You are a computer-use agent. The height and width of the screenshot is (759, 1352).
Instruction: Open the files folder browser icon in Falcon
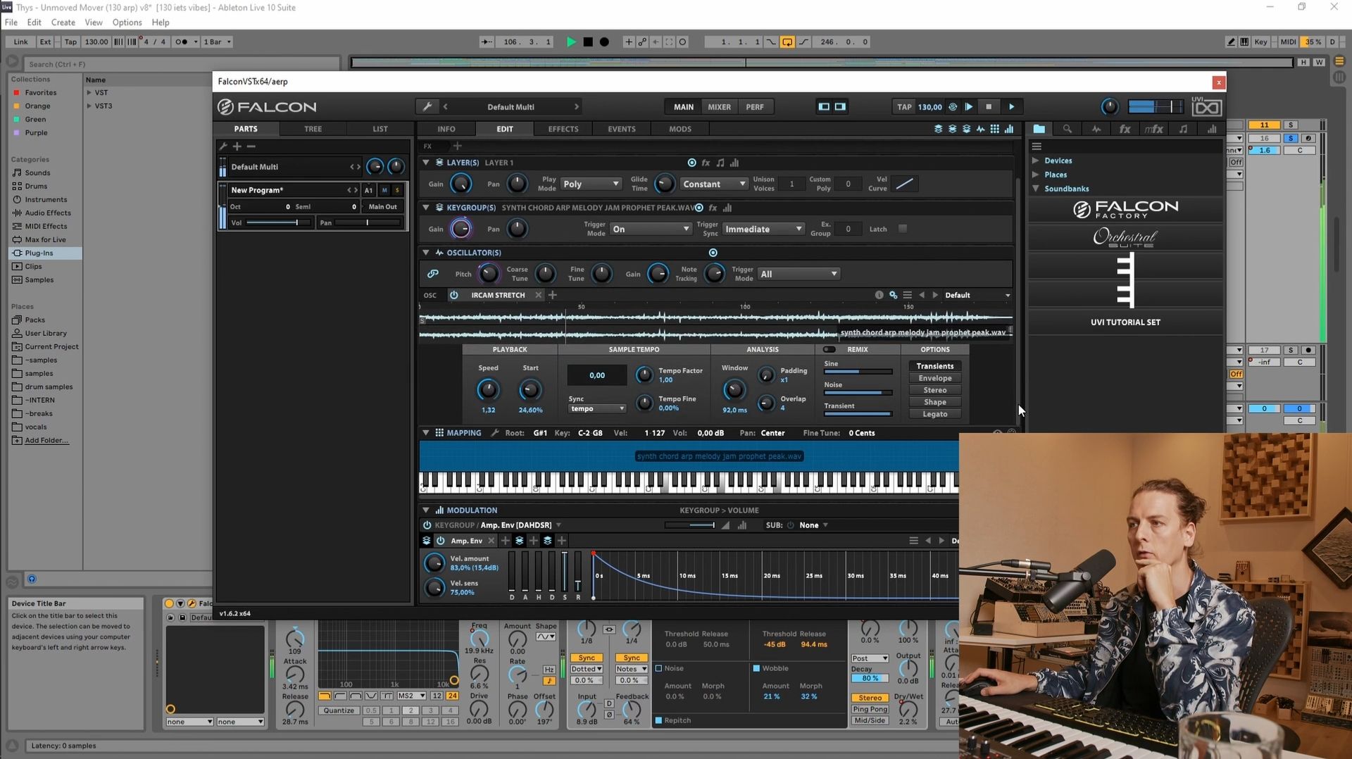1039,129
